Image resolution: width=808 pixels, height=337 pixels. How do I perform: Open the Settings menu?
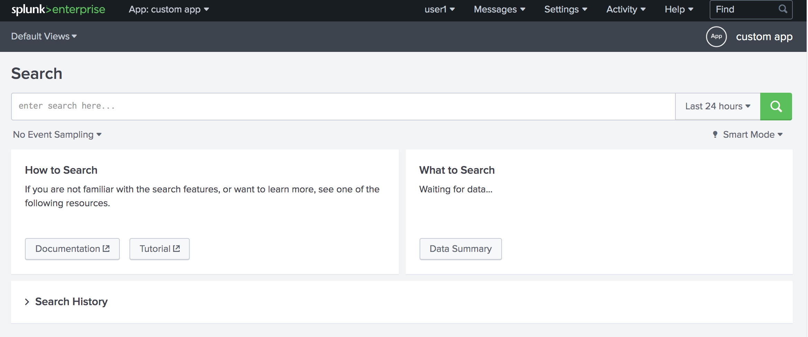point(565,9)
